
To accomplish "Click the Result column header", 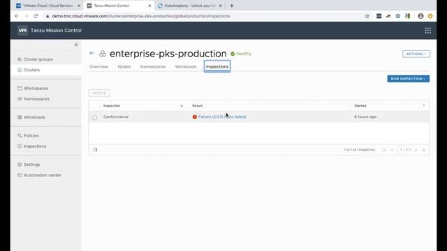I will coord(197,105).
